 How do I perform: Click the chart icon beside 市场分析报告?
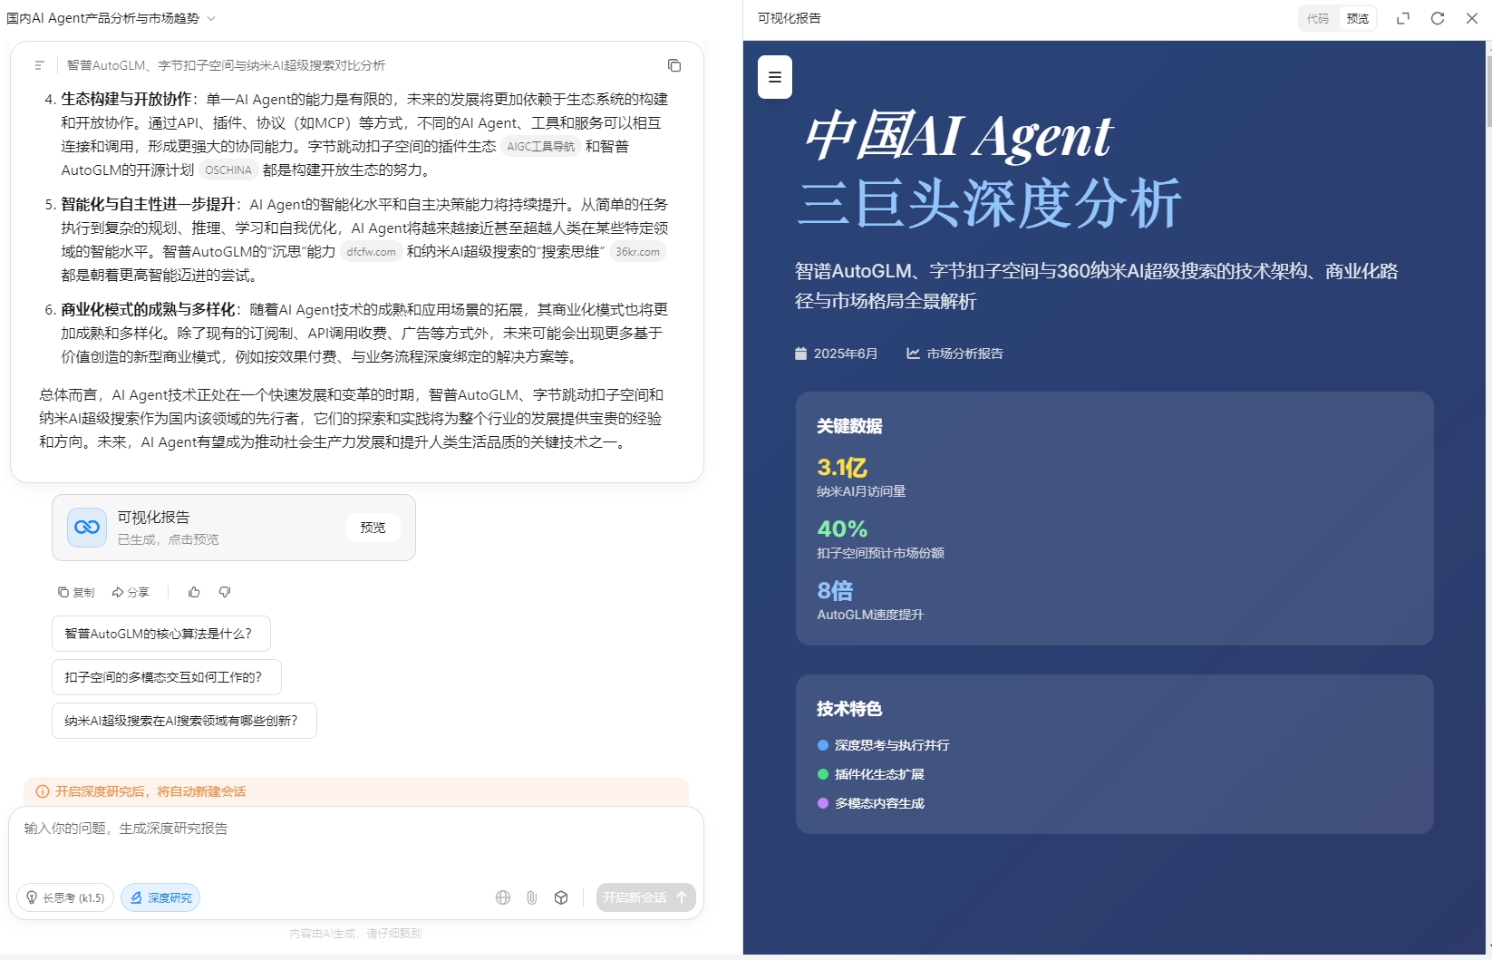pyautogui.click(x=913, y=354)
